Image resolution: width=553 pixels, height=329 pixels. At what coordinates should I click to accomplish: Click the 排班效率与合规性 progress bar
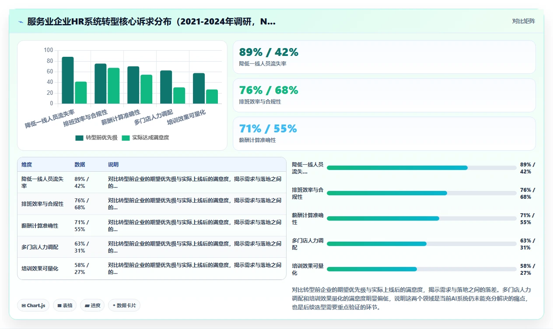(422, 193)
